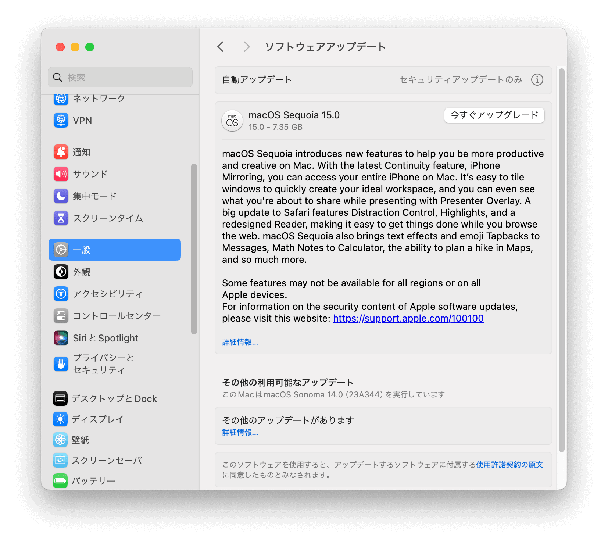Click 今すぐアップグレード button
The image size is (608, 544).
pyautogui.click(x=494, y=115)
